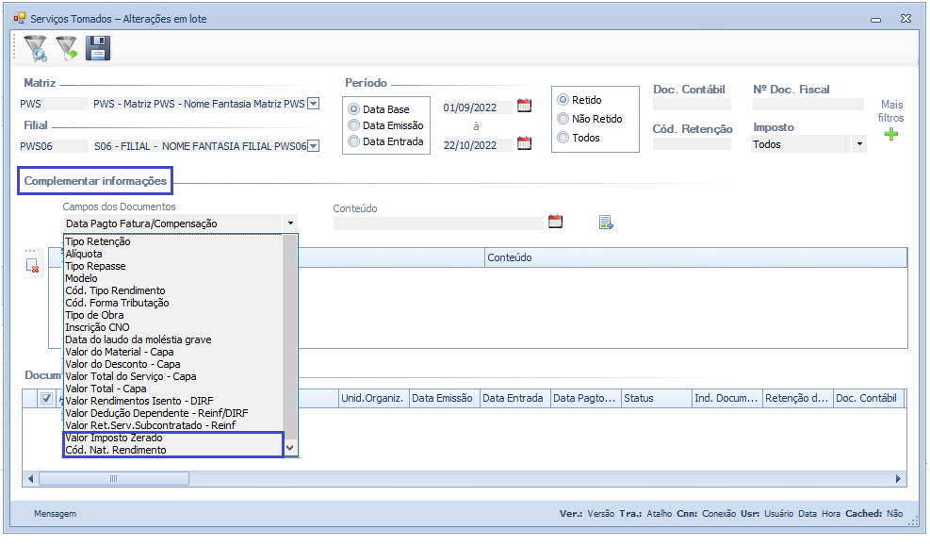This screenshot has height=546, width=930.
Task: Click the save floppy disk icon
Action: [98, 48]
